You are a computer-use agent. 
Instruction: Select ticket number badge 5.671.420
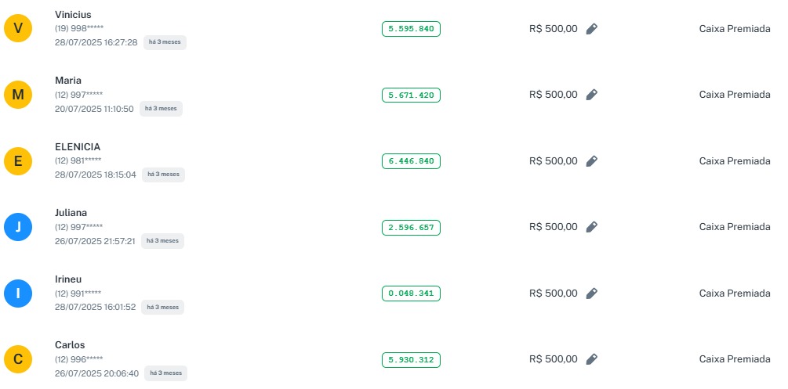(x=411, y=95)
